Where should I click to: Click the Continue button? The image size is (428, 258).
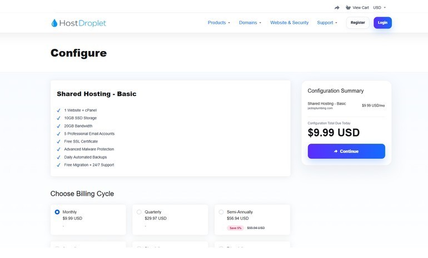point(346,151)
